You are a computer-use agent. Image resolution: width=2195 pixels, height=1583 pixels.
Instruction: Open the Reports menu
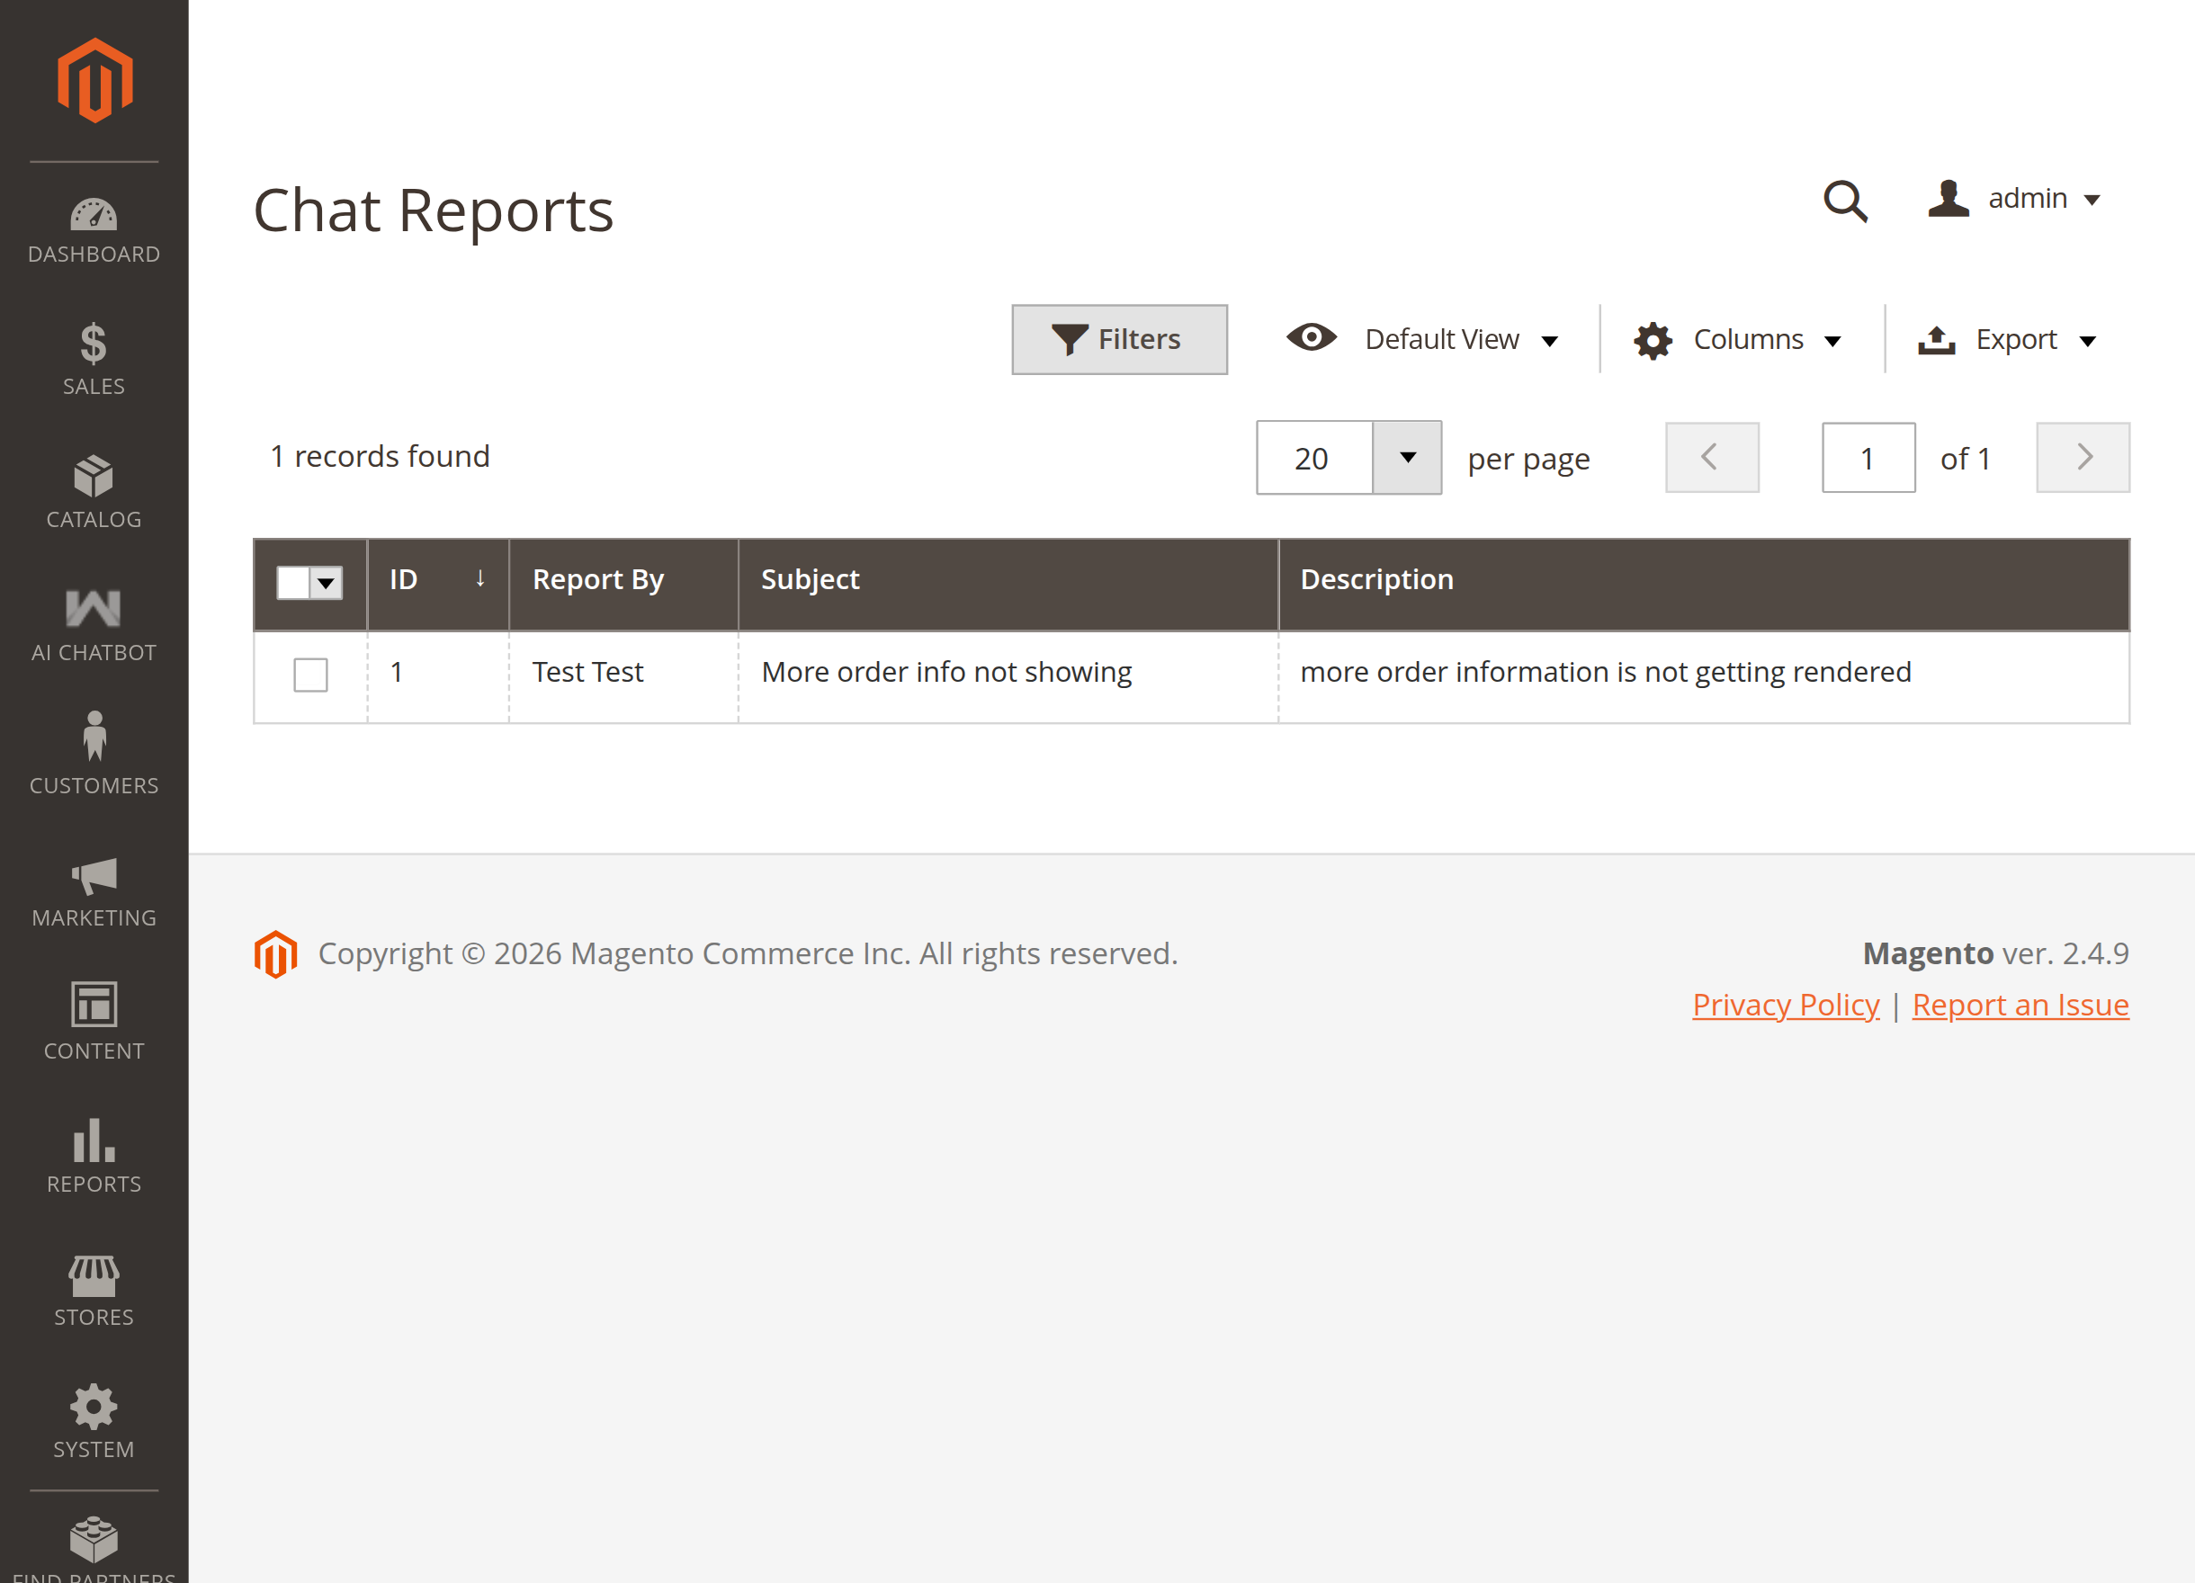[x=94, y=1155]
